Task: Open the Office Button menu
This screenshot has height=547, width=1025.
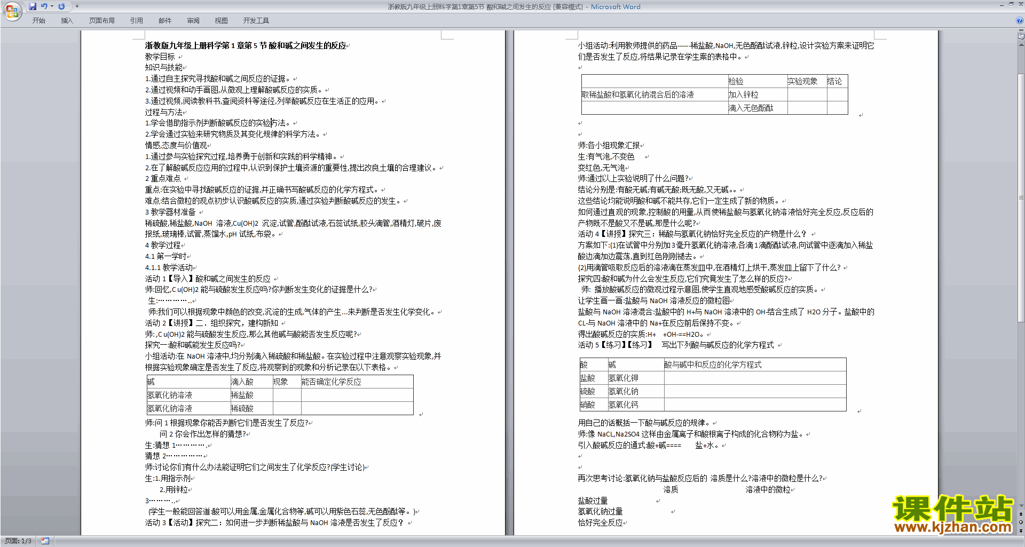Action: coord(12,11)
